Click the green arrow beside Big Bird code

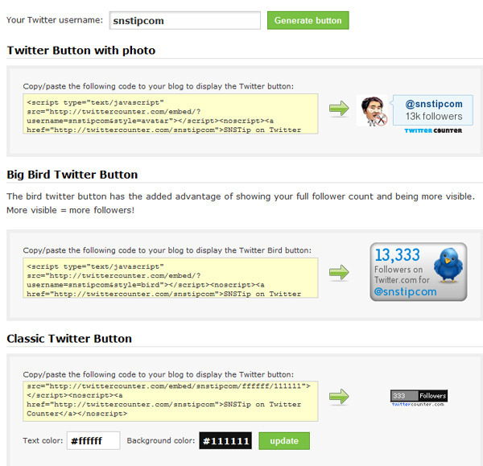click(x=339, y=273)
